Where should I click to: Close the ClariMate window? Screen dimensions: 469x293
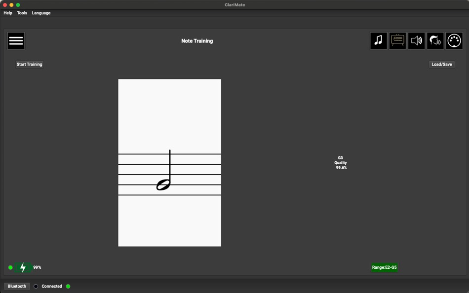[x=5, y=5]
